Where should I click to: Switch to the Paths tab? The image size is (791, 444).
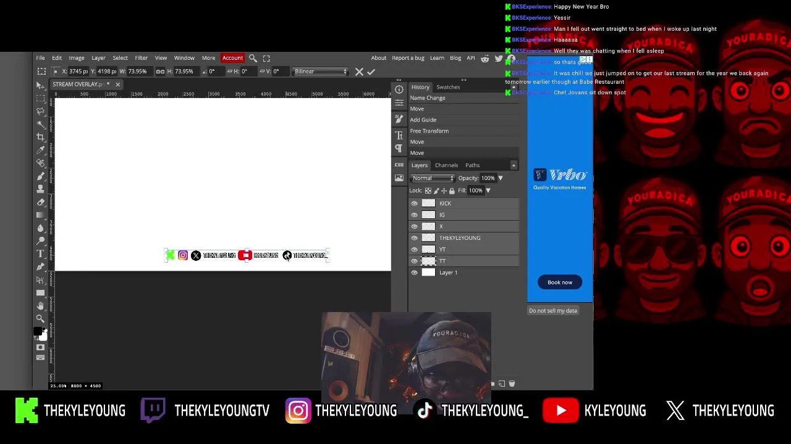[x=472, y=165]
